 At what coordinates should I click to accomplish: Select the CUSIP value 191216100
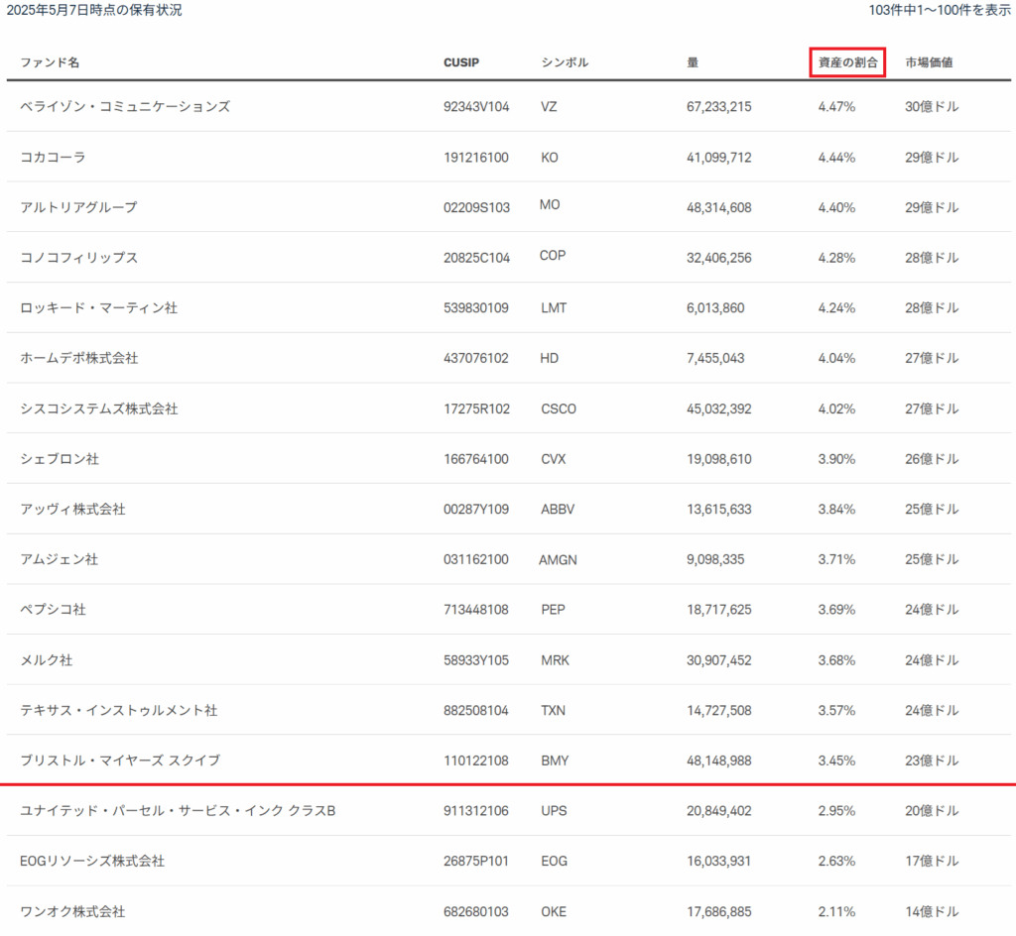(476, 158)
